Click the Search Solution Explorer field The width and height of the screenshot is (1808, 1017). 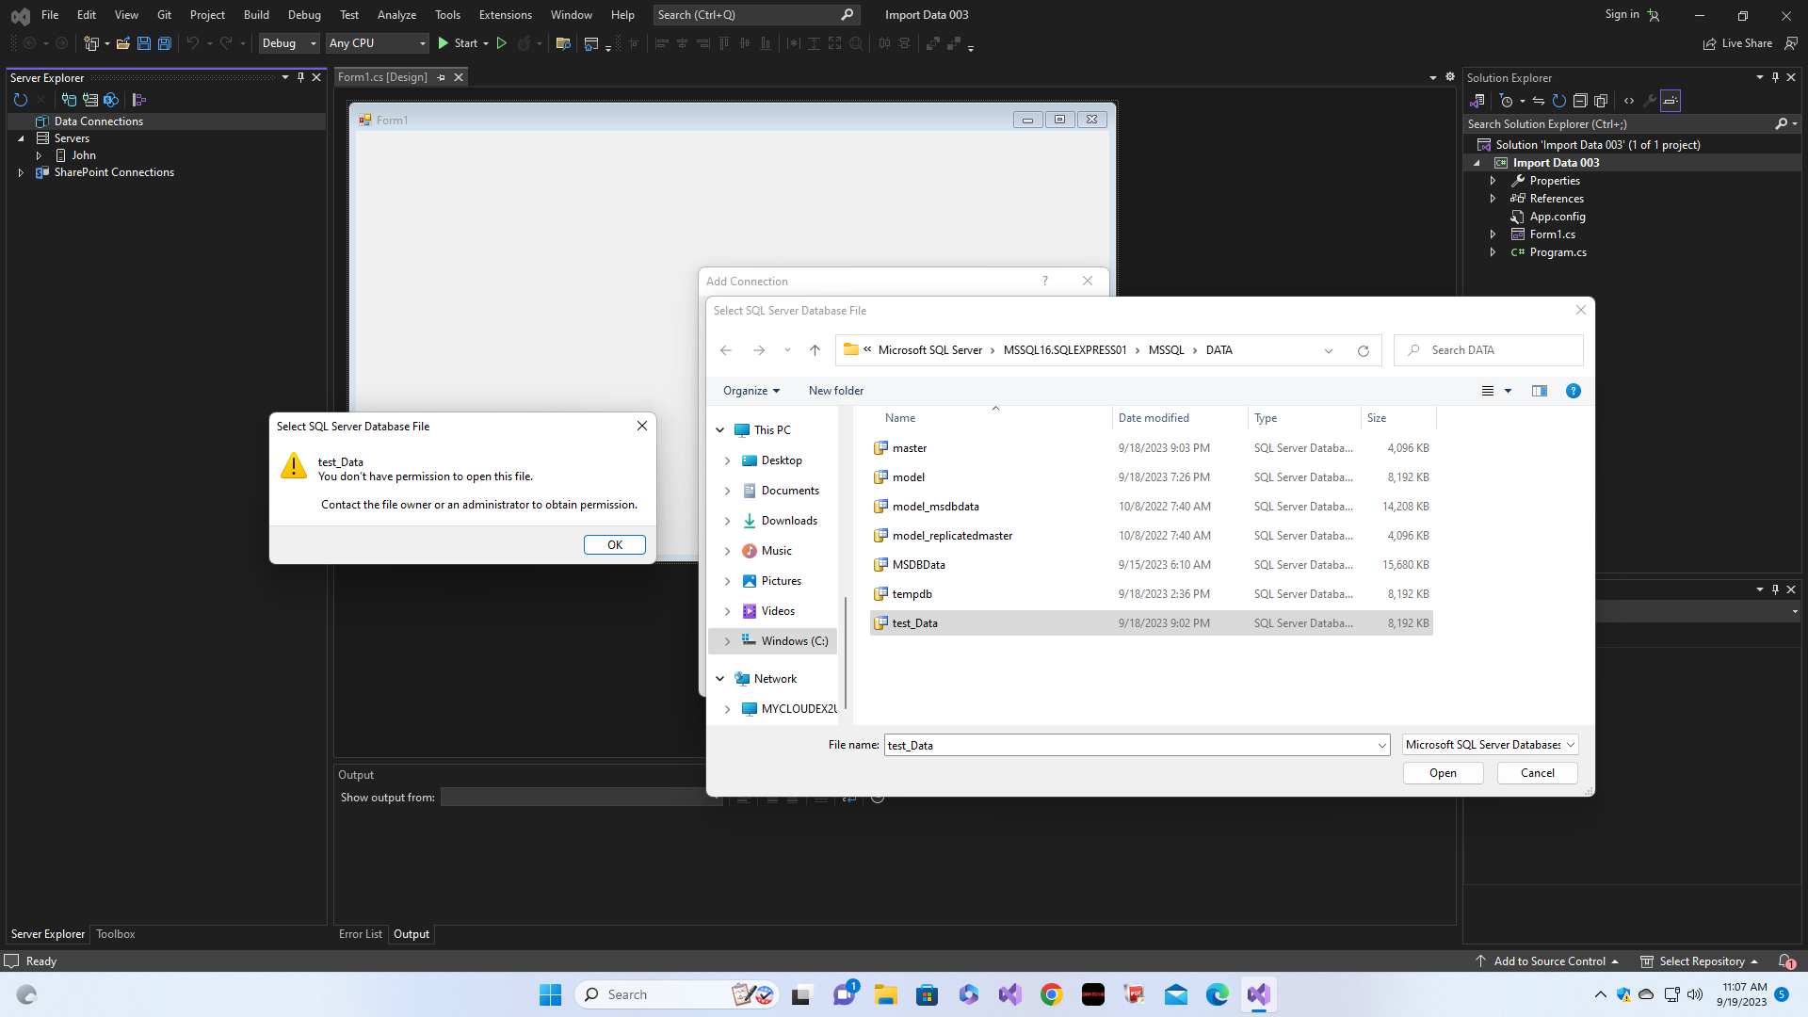[x=1620, y=124]
